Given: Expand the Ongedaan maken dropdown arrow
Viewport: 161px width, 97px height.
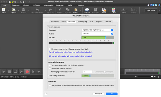Looking at the screenshot, I should [45, 10].
